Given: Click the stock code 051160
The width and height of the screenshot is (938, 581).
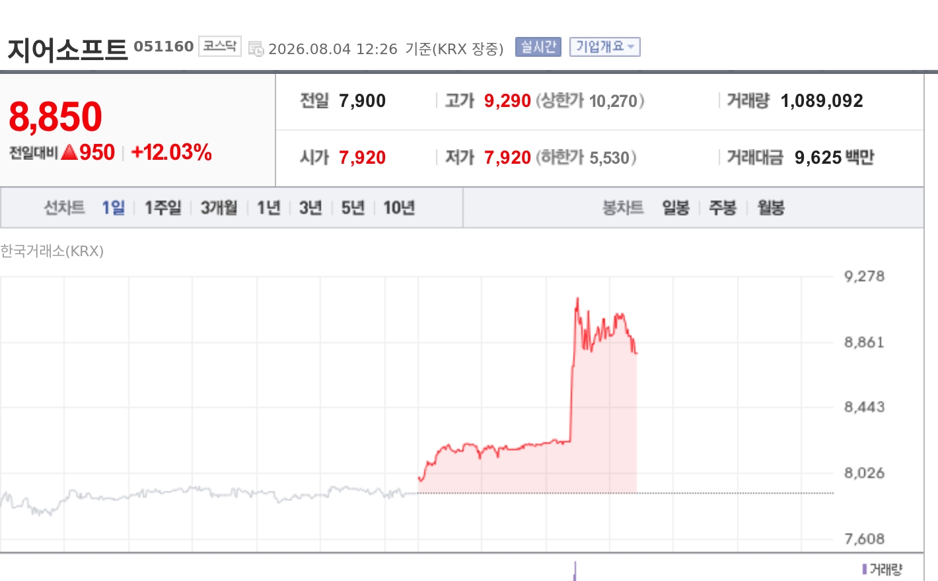Looking at the screenshot, I should [164, 46].
